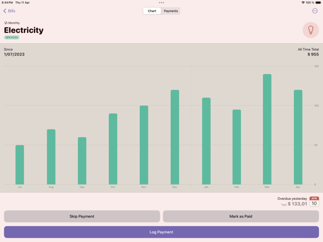The height and width of the screenshot is (242, 323).
Task: Click Log Payment button
Action: click(161, 232)
